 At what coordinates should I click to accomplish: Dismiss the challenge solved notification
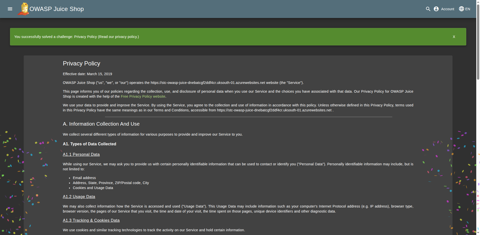pyautogui.click(x=454, y=37)
